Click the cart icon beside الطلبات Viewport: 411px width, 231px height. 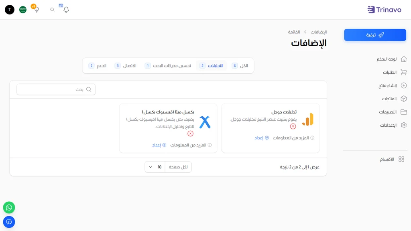click(x=404, y=72)
